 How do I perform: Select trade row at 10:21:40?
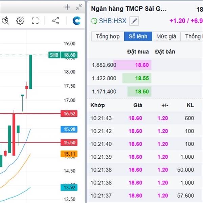pyautogui.click(x=145, y=144)
